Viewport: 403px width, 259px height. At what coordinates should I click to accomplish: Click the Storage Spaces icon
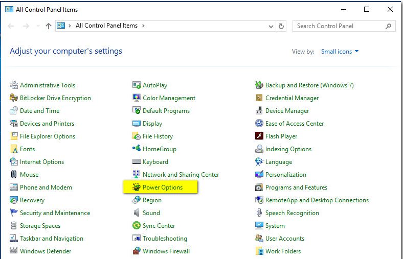coord(14,225)
